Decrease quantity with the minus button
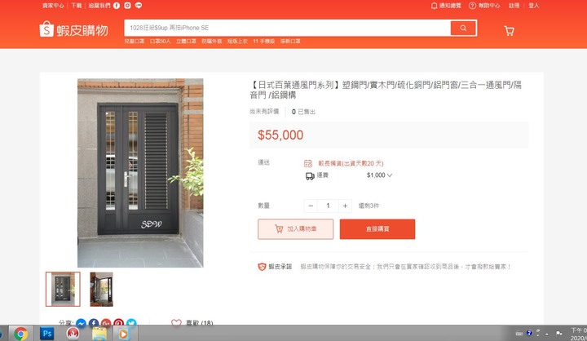This screenshot has width=587, height=341. click(311, 206)
